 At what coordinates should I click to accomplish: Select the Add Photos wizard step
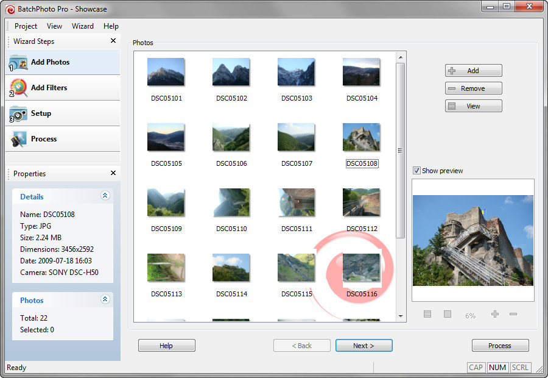click(63, 62)
